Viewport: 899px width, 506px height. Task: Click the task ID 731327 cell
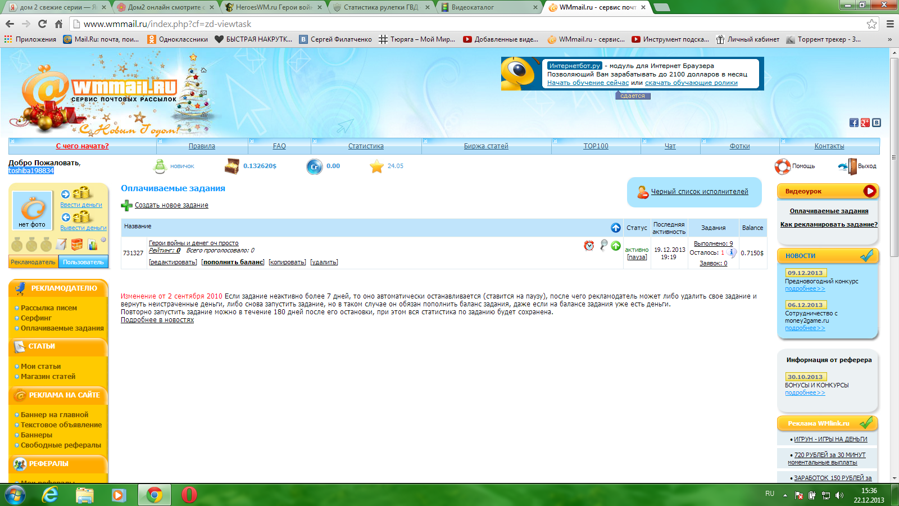click(x=133, y=253)
